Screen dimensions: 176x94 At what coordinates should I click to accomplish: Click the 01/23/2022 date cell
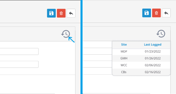pyautogui.click(x=153, y=51)
